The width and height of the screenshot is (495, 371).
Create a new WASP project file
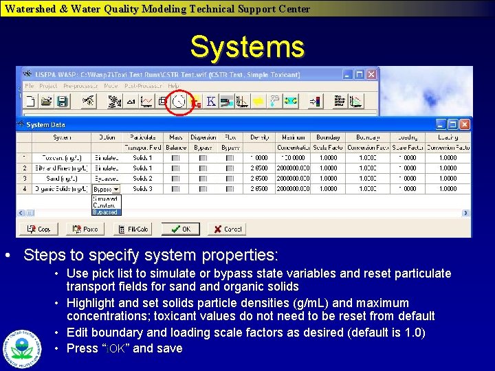pos(30,101)
